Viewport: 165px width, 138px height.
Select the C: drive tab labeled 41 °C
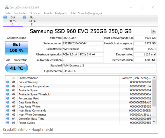pos(13,21)
